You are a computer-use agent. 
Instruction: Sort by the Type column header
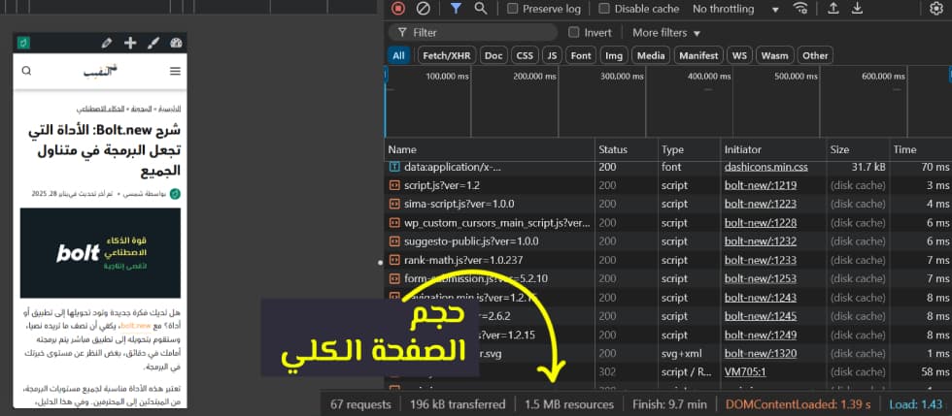pyautogui.click(x=689, y=149)
